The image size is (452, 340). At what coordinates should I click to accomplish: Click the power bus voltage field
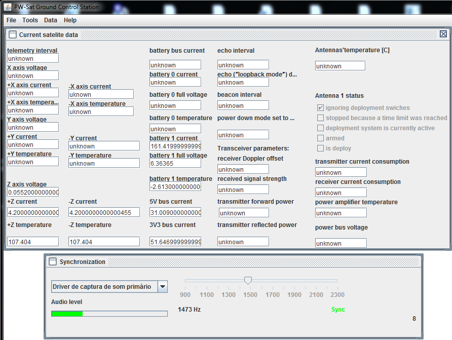(341, 243)
